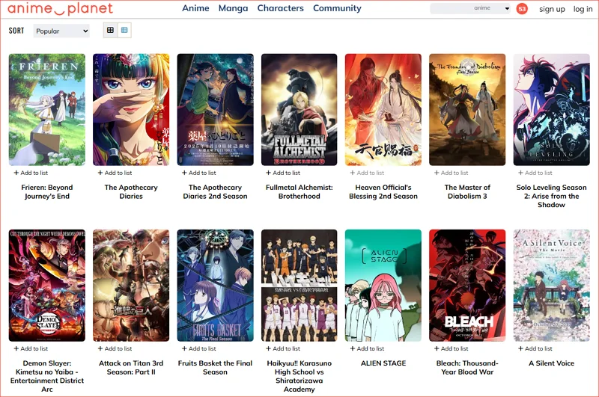The height and width of the screenshot is (397, 599).
Task: Open the Anime menu
Action: coord(195,8)
